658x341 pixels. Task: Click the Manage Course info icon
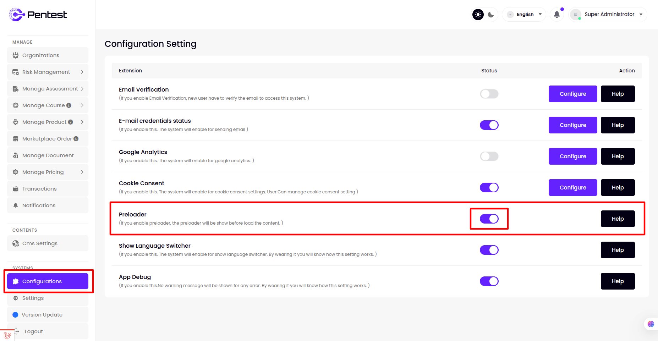[x=69, y=105]
